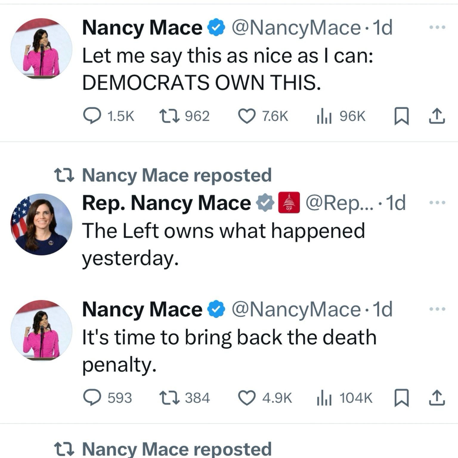Open more options on death penalty tweet

click(437, 309)
